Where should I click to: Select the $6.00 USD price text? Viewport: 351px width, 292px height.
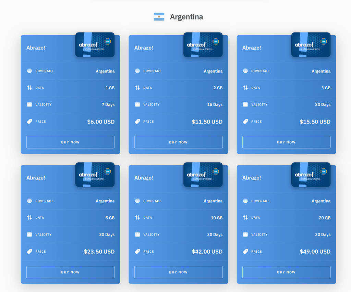(101, 122)
